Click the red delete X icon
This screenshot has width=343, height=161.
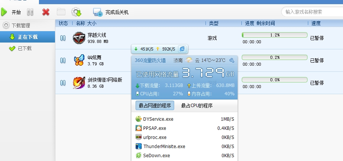pyautogui.click(x=46, y=12)
